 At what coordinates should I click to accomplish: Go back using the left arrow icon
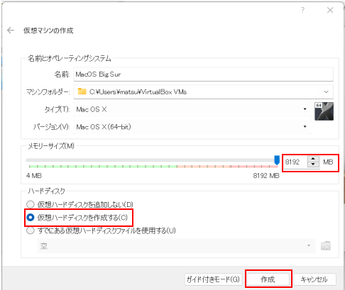click(x=11, y=30)
